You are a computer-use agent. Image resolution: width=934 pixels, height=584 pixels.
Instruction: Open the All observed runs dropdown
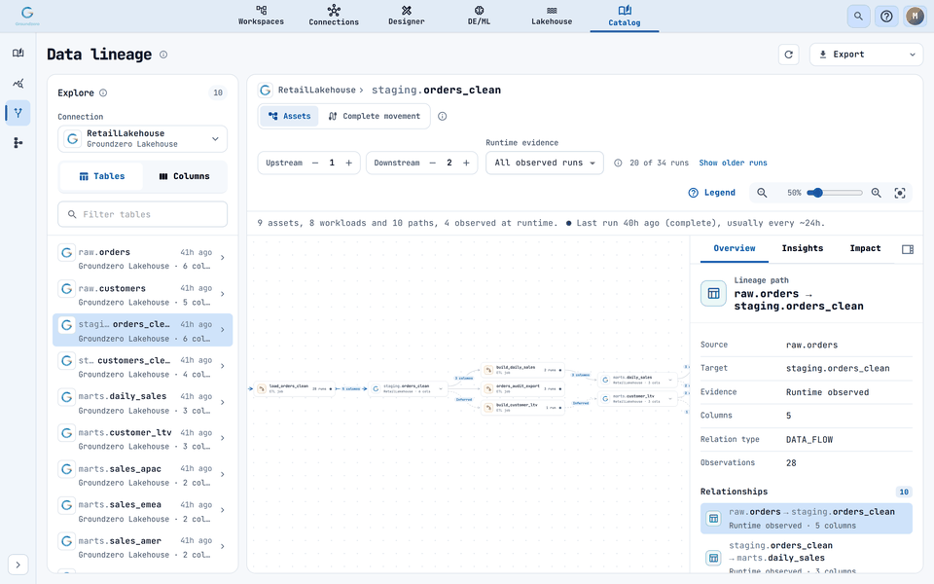(545, 163)
